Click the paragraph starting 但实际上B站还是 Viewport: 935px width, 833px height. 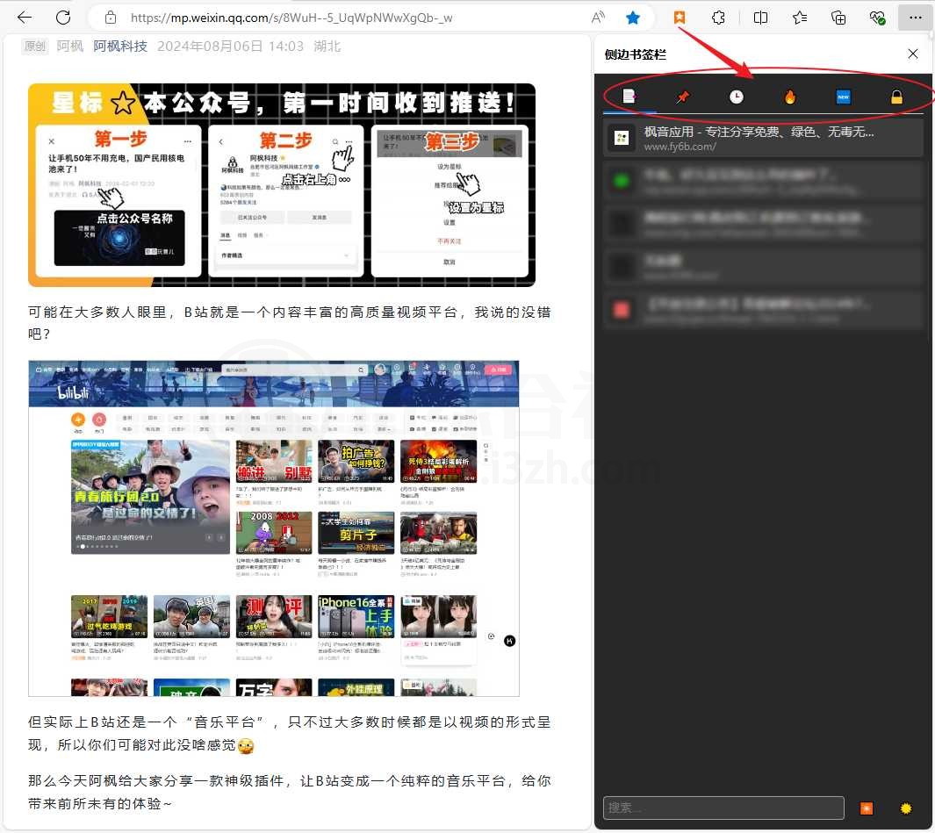(x=289, y=734)
